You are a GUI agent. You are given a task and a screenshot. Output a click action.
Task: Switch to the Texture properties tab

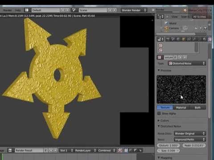tap(210, 39)
